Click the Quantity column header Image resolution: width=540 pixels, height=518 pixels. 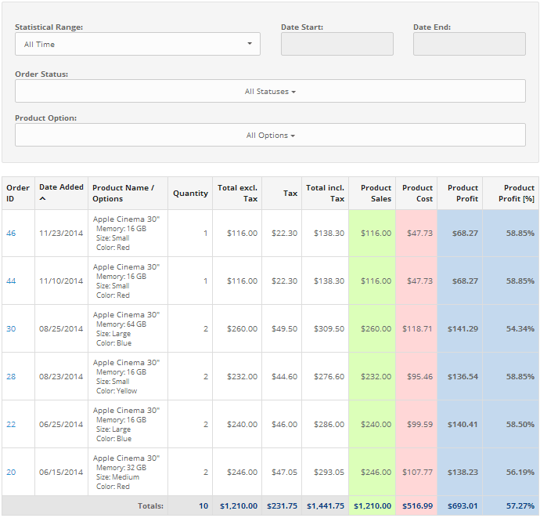pos(190,193)
